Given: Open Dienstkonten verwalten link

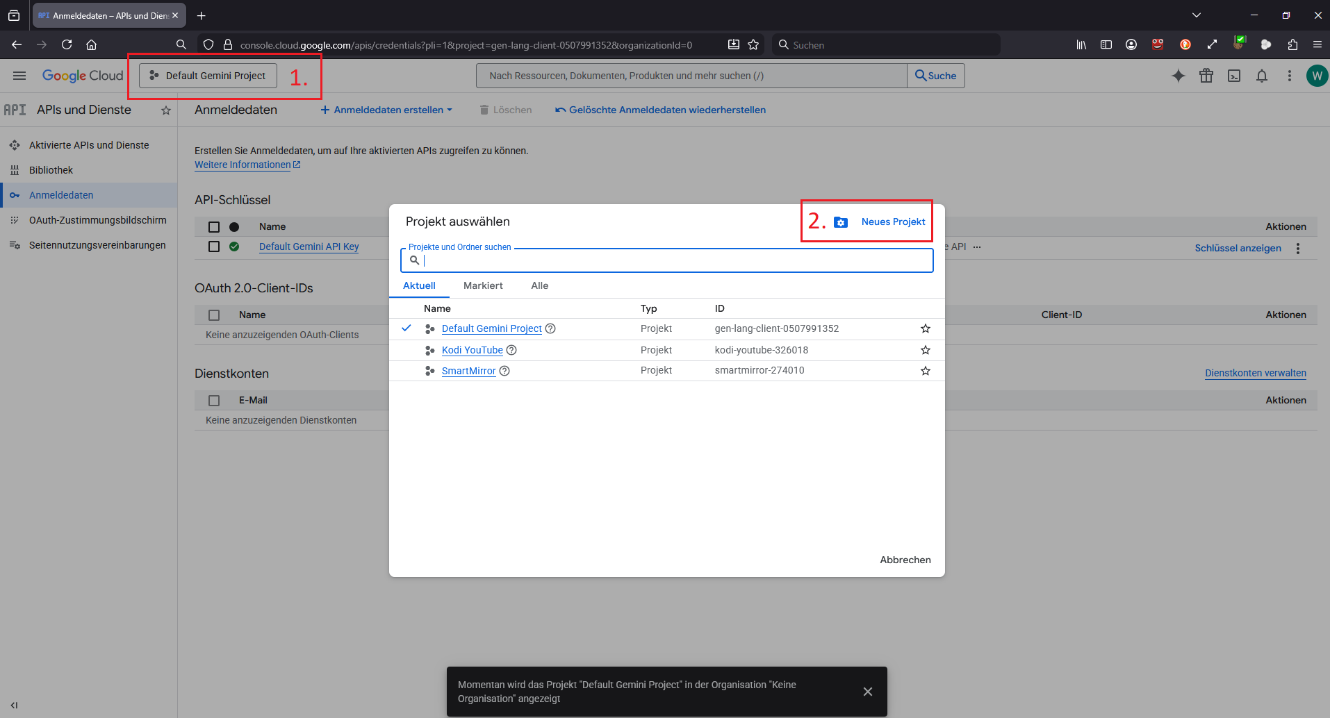Looking at the screenshot, I should coord(1255,373).
